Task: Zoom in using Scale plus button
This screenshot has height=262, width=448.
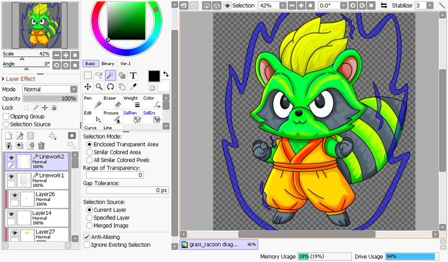Action: (66, 55)
